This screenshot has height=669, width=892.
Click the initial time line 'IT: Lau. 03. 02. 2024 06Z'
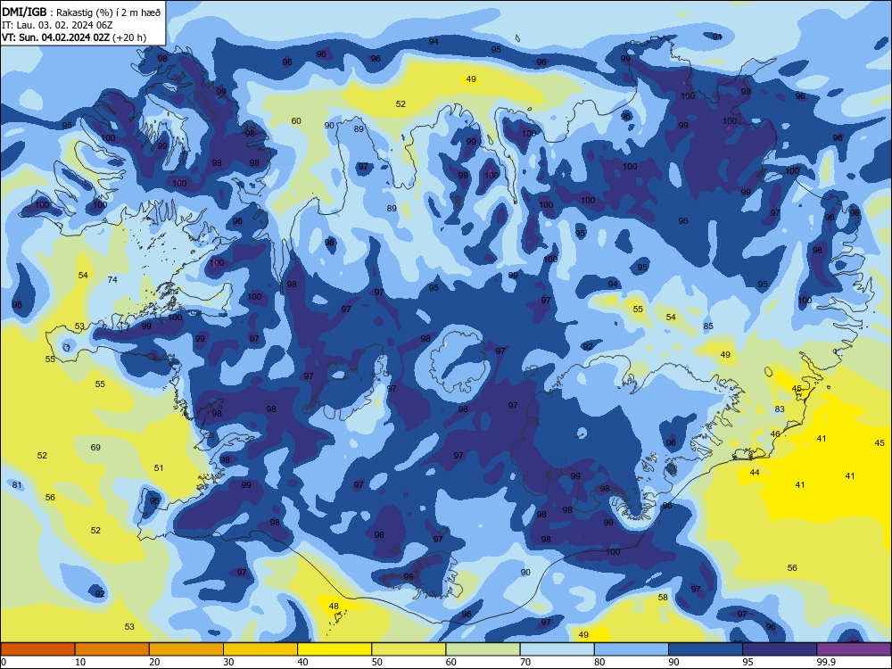coord(57,25)
